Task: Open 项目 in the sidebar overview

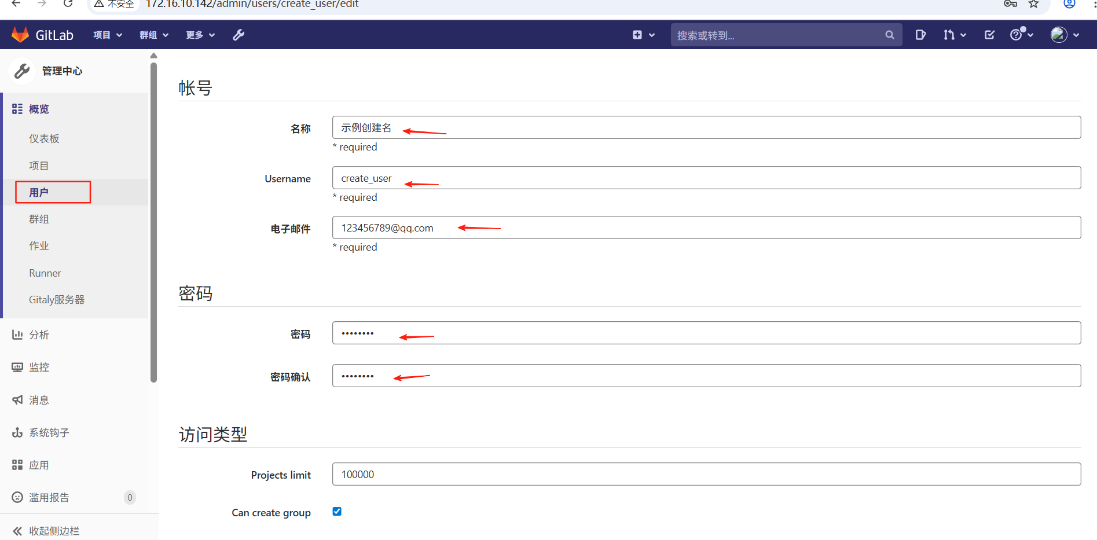Action: pyautogui.click(x=39, y=166)
